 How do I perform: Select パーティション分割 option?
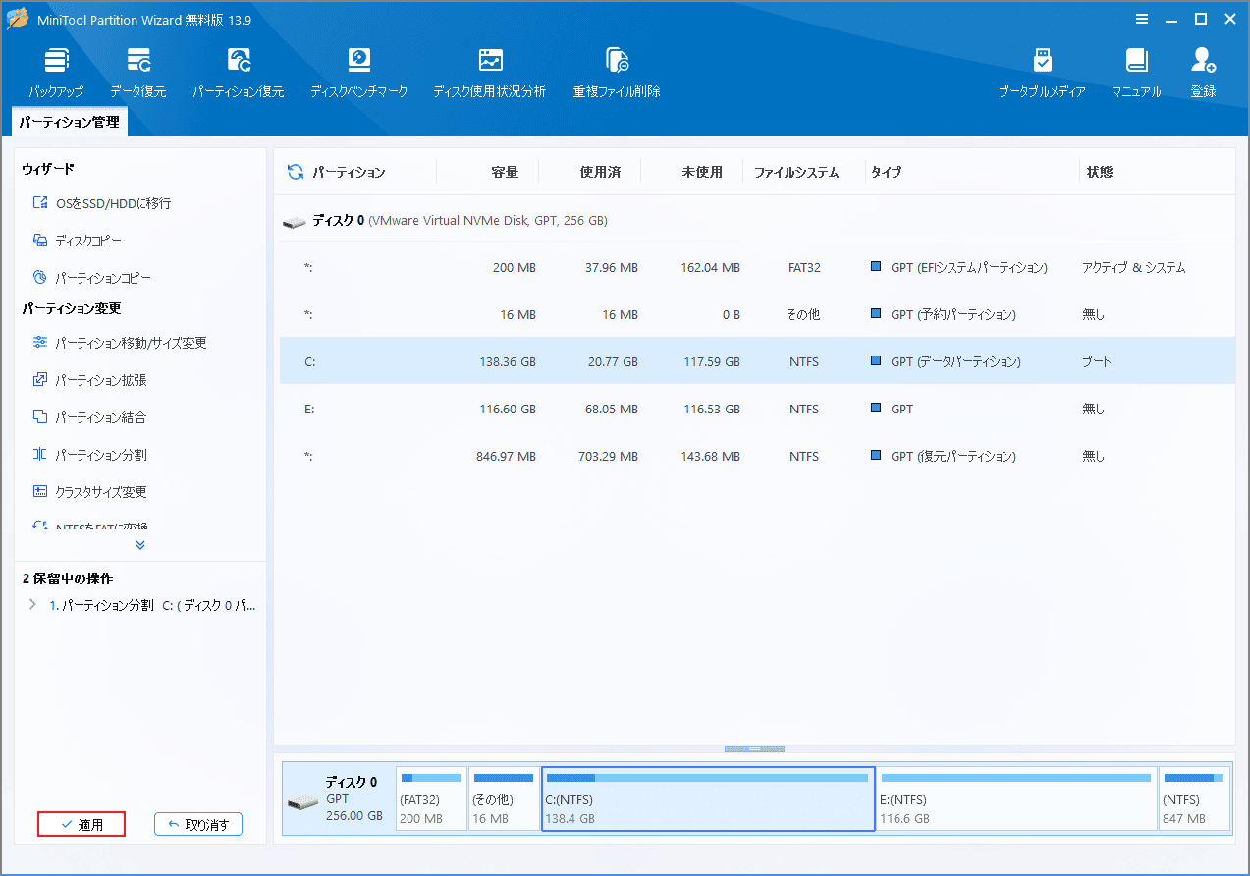click(x=89, y=455)
